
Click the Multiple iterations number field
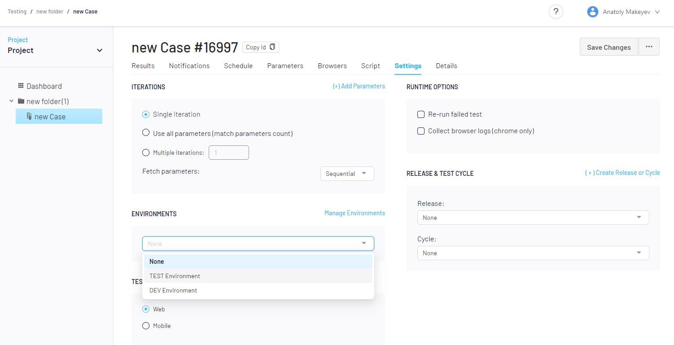tap(228, 153)
